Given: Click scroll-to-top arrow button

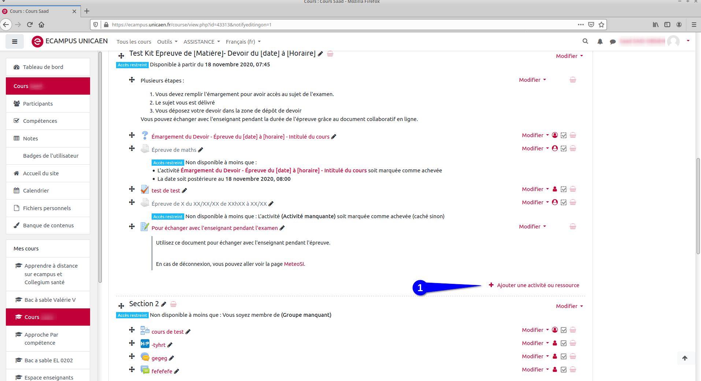Looking at the screenshot, I should 685,358.
